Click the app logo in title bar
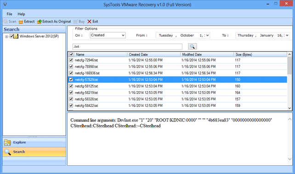Image resolution: width=295 pixels, height=174 pixels. click(x=5, y=4)
